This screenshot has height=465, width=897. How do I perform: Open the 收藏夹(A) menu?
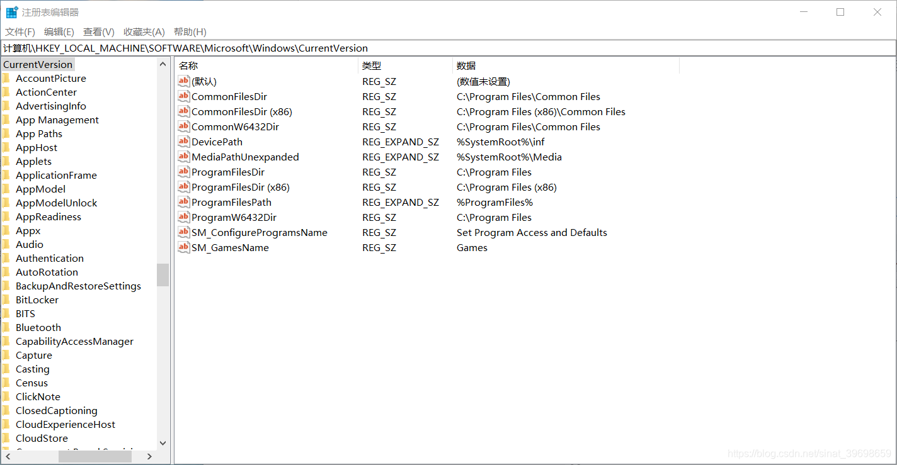[x=144, y=31]
